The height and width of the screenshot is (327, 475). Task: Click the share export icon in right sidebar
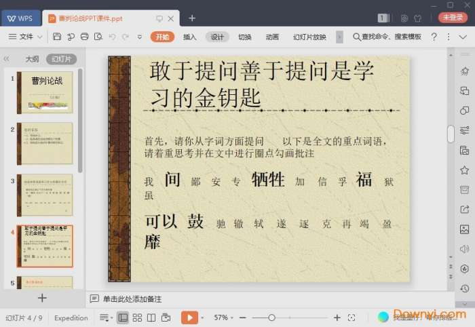[x=465, y=210]
